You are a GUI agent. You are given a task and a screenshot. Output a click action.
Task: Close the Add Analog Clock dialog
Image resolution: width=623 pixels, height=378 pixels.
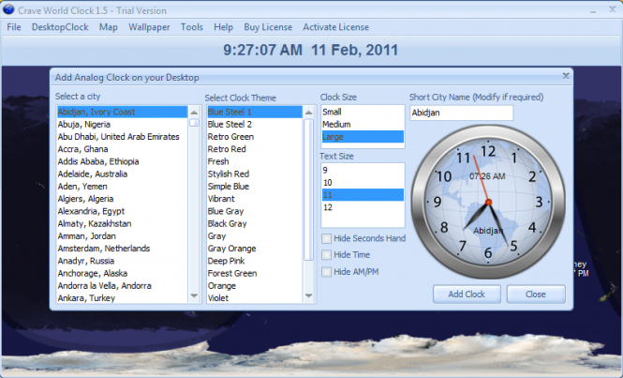(x=566, y=76)
